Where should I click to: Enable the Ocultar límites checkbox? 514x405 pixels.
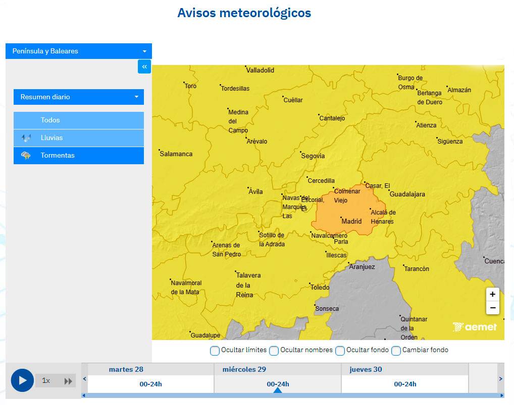pos(215,351)
